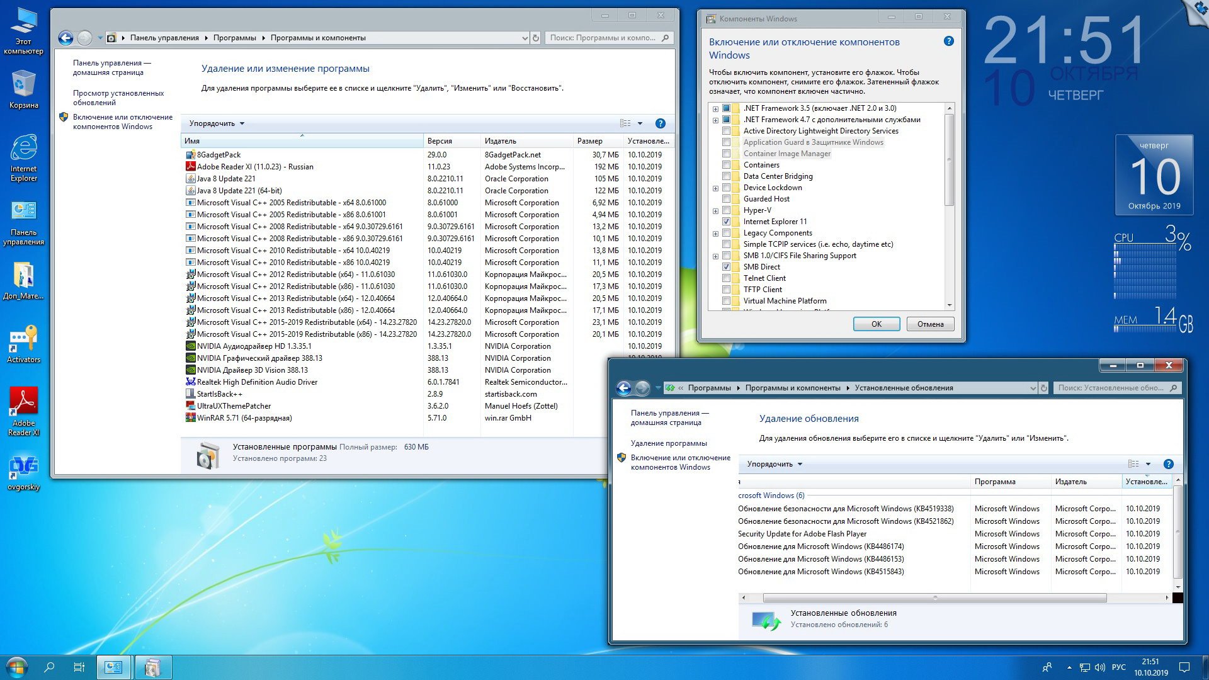Expand Hyper-V tree node
This screenshot has height=680, width=1209.
point(715,211)
